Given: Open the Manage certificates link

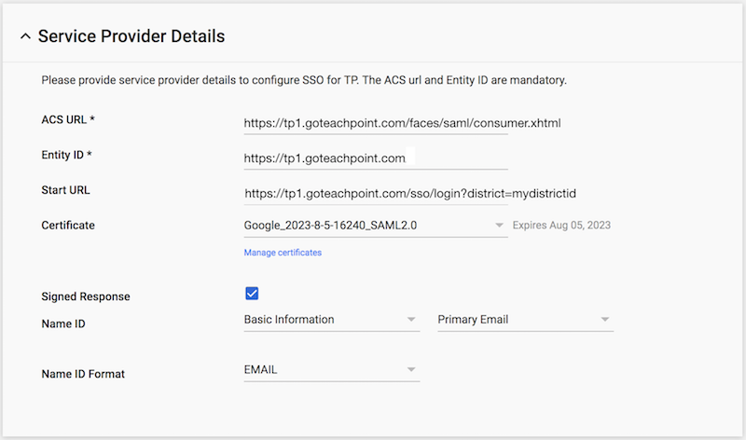Looking at the screenshot, I should tap(283, 253).
